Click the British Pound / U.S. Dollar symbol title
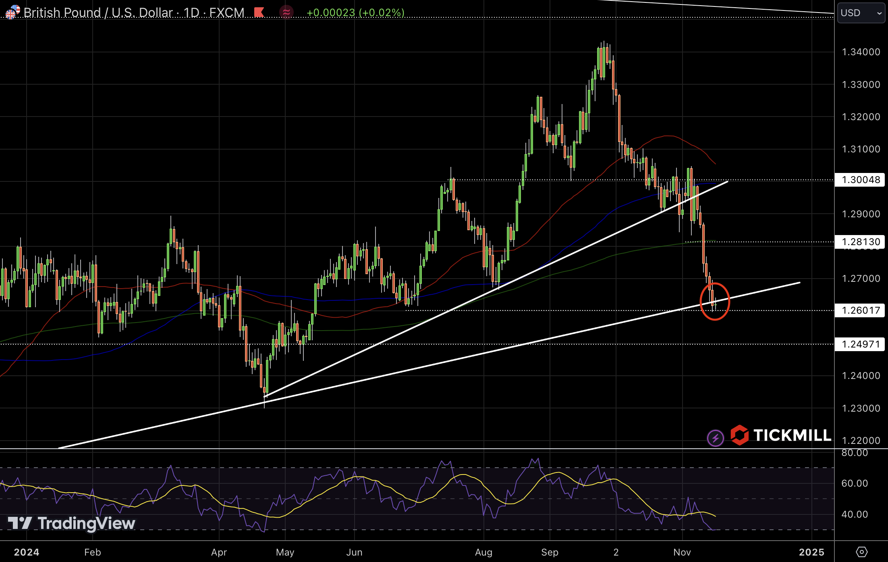 [98, 12]
